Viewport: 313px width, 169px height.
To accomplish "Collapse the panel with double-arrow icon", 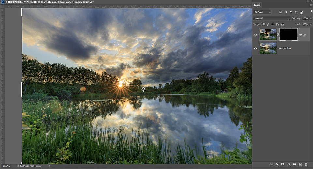I will point(307,1).
